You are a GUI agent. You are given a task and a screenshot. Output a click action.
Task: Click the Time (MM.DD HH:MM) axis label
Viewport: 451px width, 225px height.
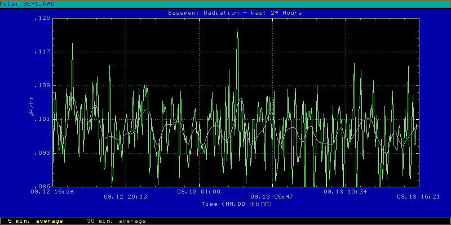pyautogui.click(x=237, y=204)
